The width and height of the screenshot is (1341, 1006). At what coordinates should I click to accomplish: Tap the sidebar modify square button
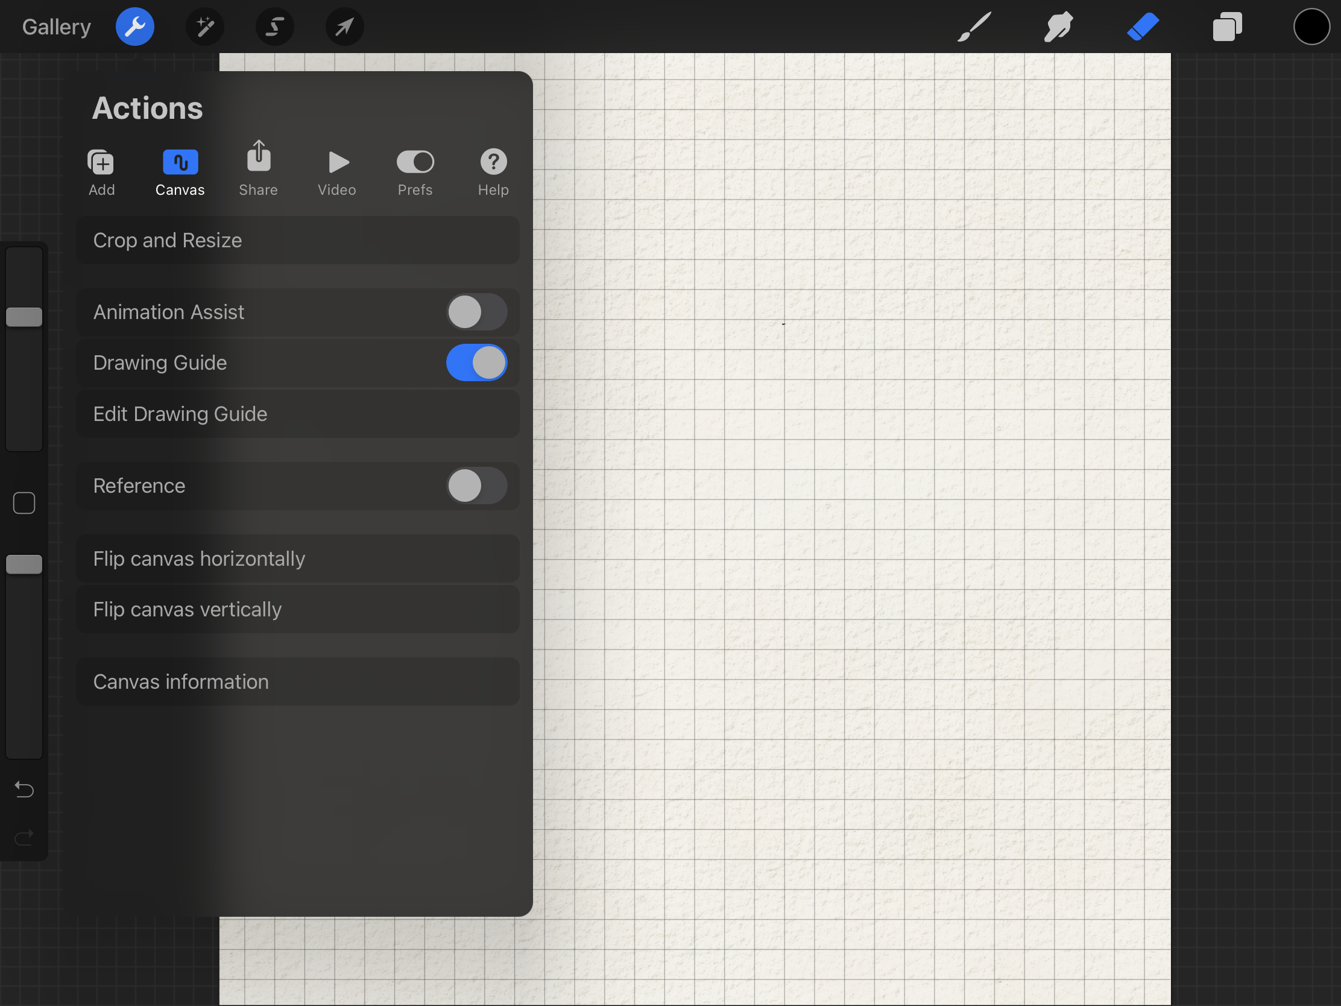pos(24,502)
